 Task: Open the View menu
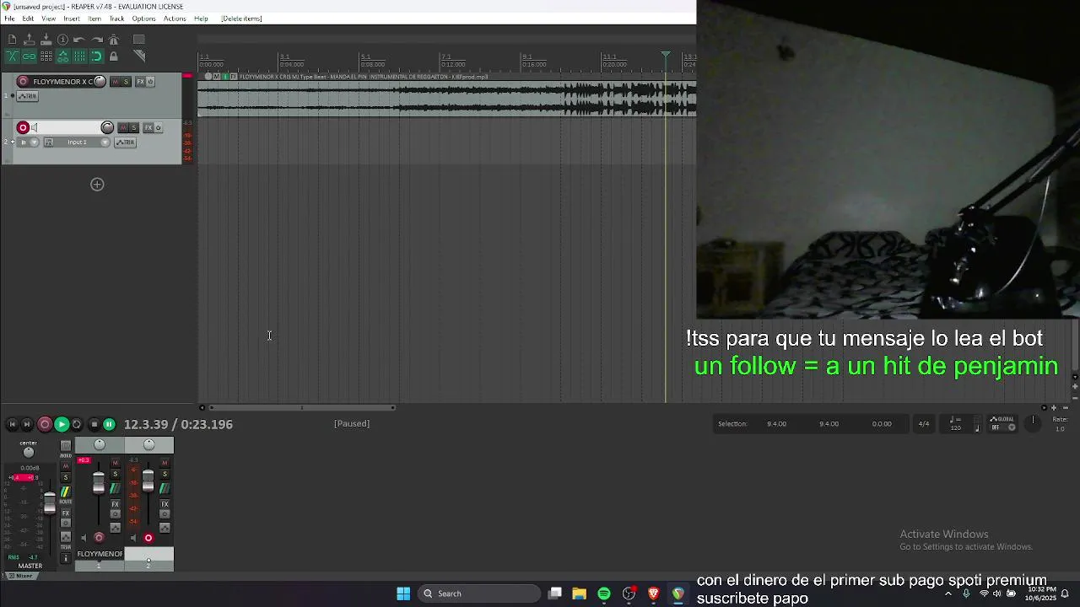click(49, 19)
